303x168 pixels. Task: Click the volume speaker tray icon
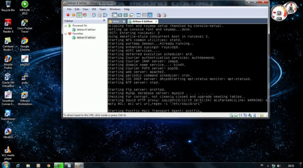[x=279, y=166]
